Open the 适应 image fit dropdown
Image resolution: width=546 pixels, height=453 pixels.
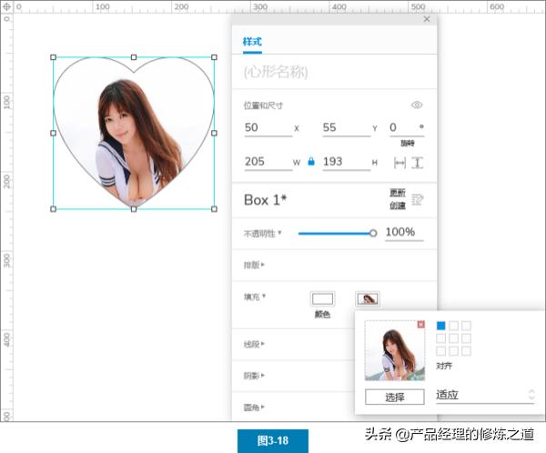pyautogui.click(x=485, y=395)
